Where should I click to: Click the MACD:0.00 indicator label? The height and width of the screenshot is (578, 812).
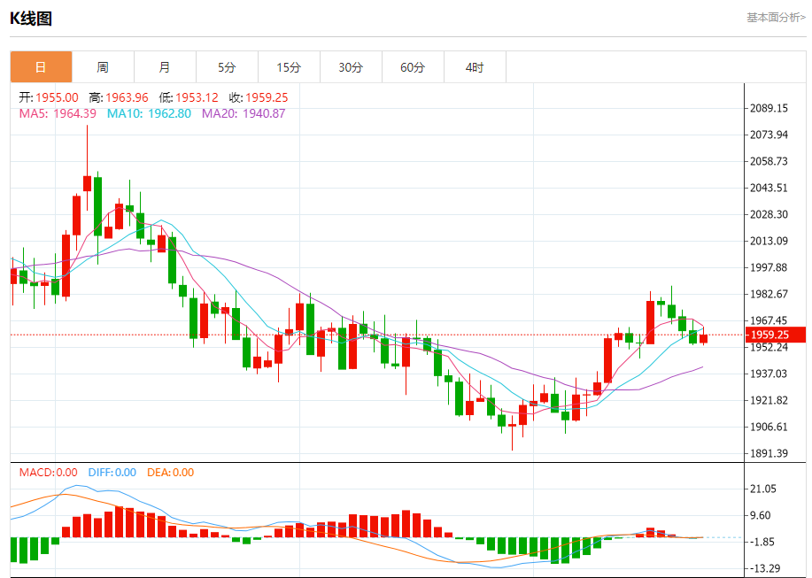(x=48, y=473)
